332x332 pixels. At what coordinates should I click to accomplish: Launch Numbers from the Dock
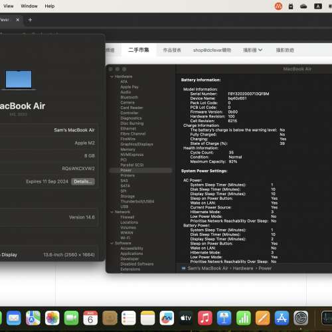244,318
